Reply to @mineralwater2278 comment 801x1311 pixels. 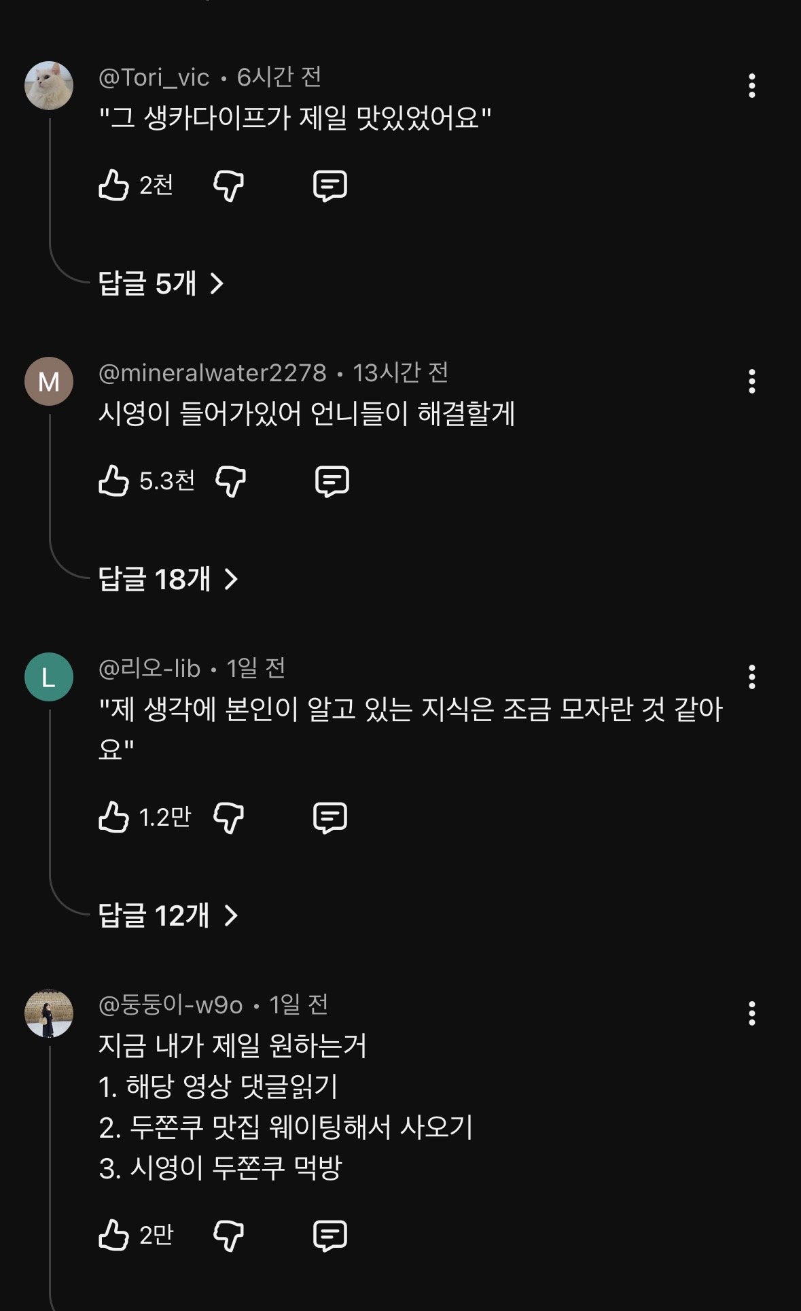pyautogui.click(x=332, y=481)
